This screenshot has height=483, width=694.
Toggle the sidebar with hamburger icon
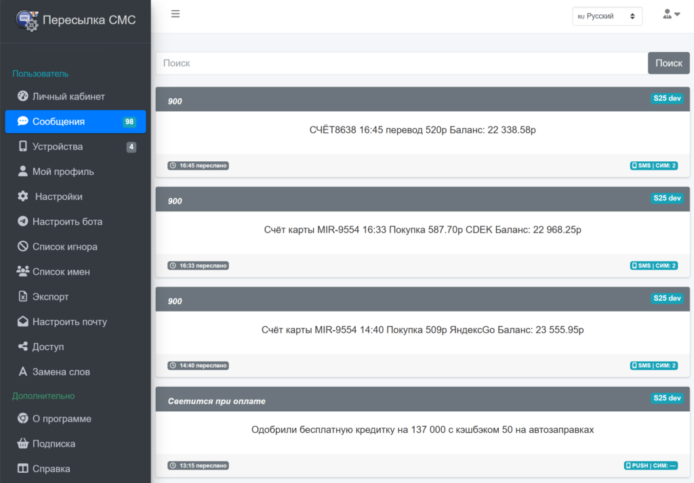click(176, 14)
